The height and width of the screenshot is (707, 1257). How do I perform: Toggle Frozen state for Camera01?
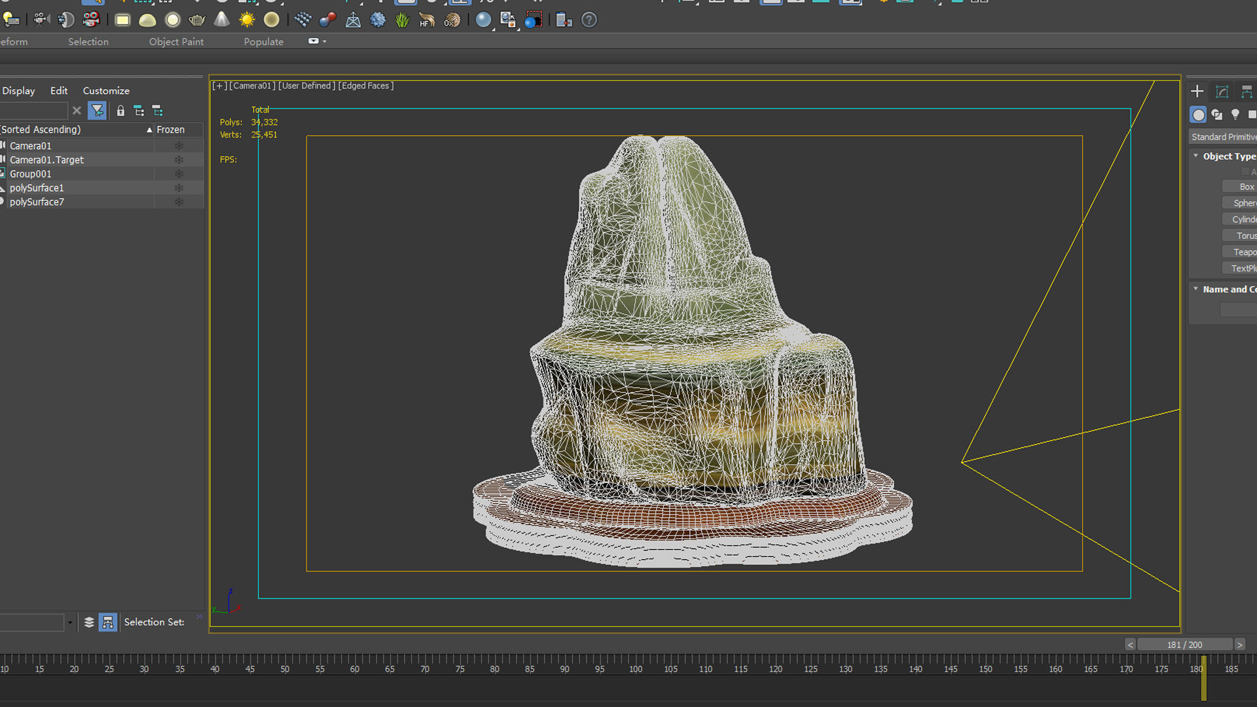[x=179, y=146]
